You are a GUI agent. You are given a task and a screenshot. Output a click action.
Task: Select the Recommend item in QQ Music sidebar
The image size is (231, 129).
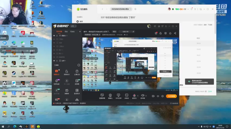[80, 21]
